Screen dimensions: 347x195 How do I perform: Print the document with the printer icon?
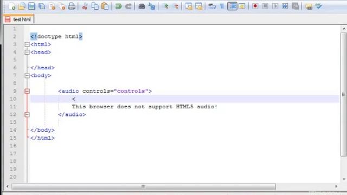(72, 6)
